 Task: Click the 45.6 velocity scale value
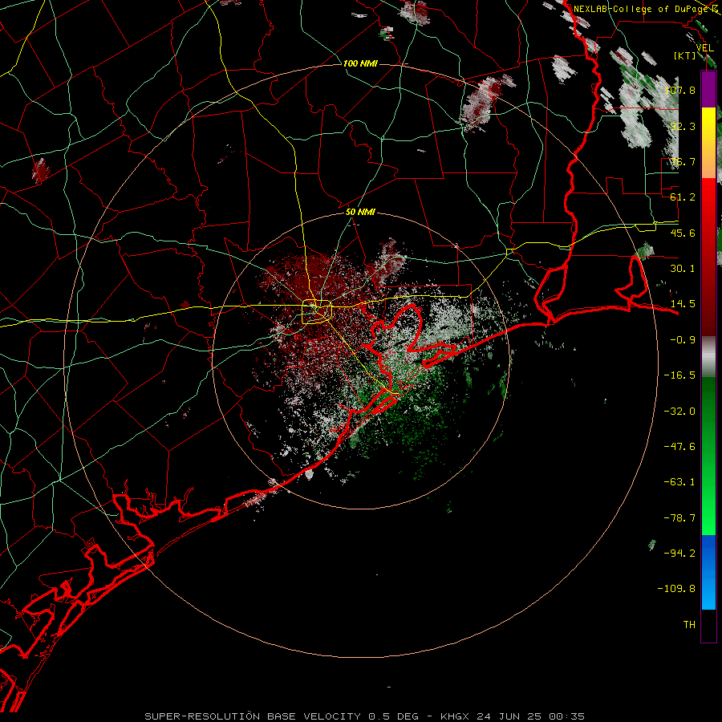(x=683, y=233)
